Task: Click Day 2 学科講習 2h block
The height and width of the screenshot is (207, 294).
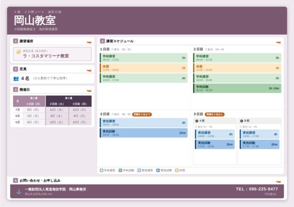Action: [x=237, y=78]
